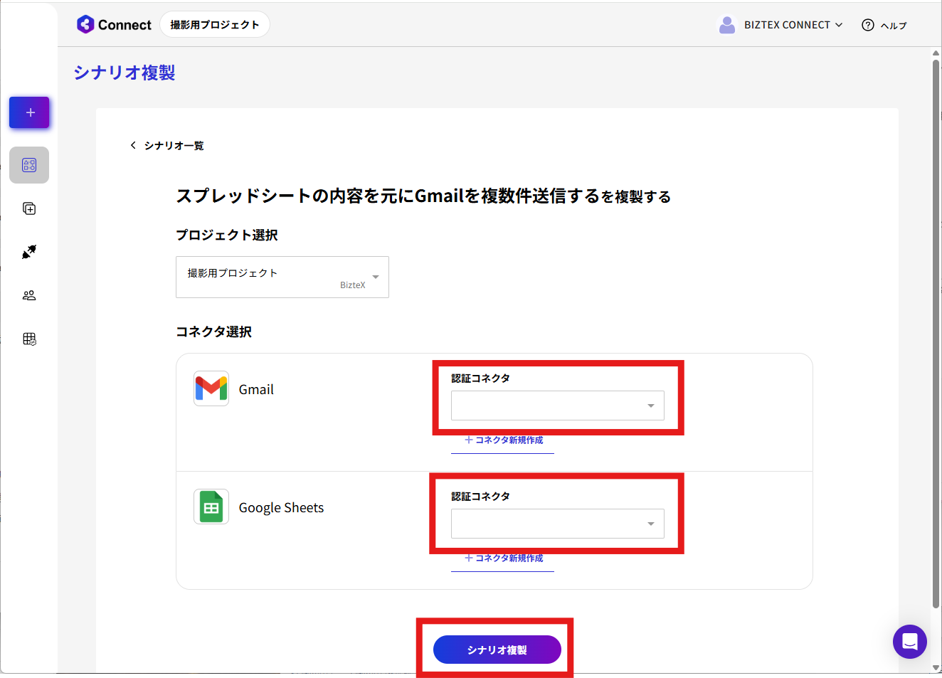Click the シナリオ複製 page heading
942x678 pixels.
point(125,73)
